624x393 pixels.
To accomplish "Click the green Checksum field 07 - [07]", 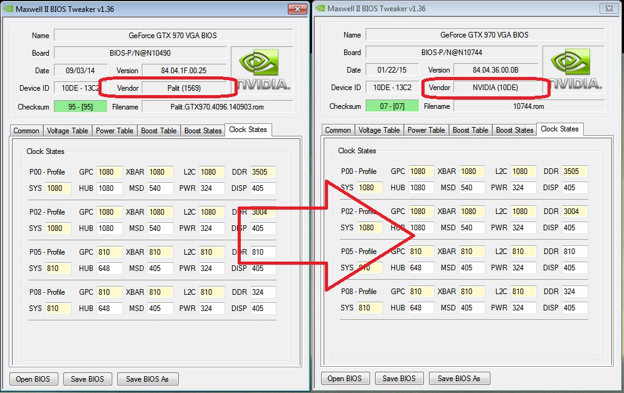I will click(392, 106).
